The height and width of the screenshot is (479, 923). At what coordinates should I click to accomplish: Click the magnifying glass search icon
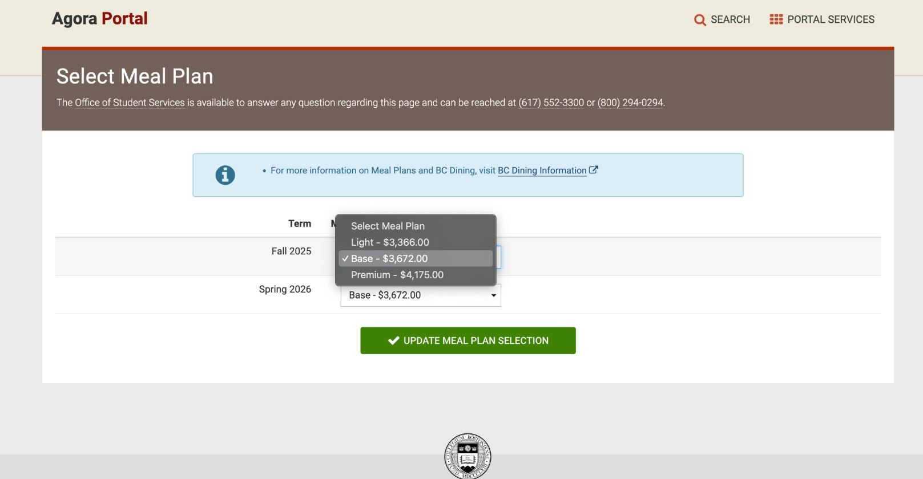699,20
